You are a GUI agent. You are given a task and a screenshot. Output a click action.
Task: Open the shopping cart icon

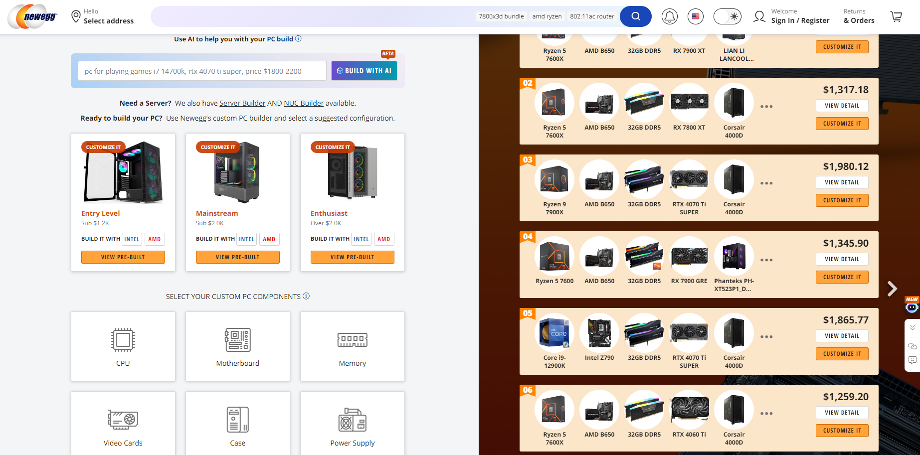point(896,16)
